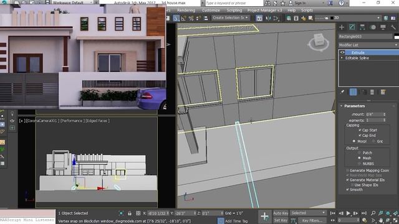Select Mesh output radio
This screenshot has width=399, height=224.
(359, 158)
